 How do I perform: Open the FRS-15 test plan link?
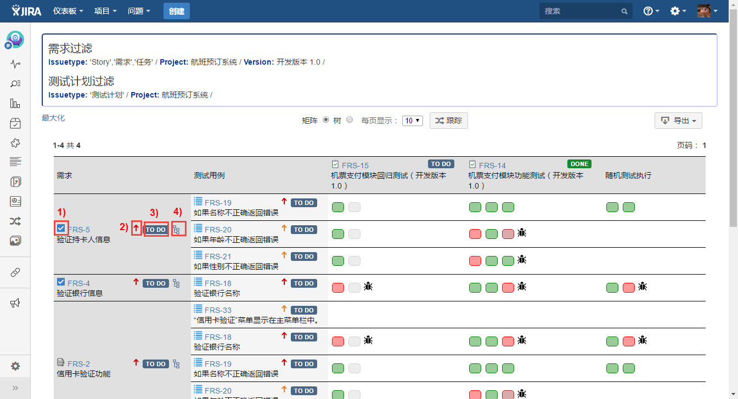(355, 165)
